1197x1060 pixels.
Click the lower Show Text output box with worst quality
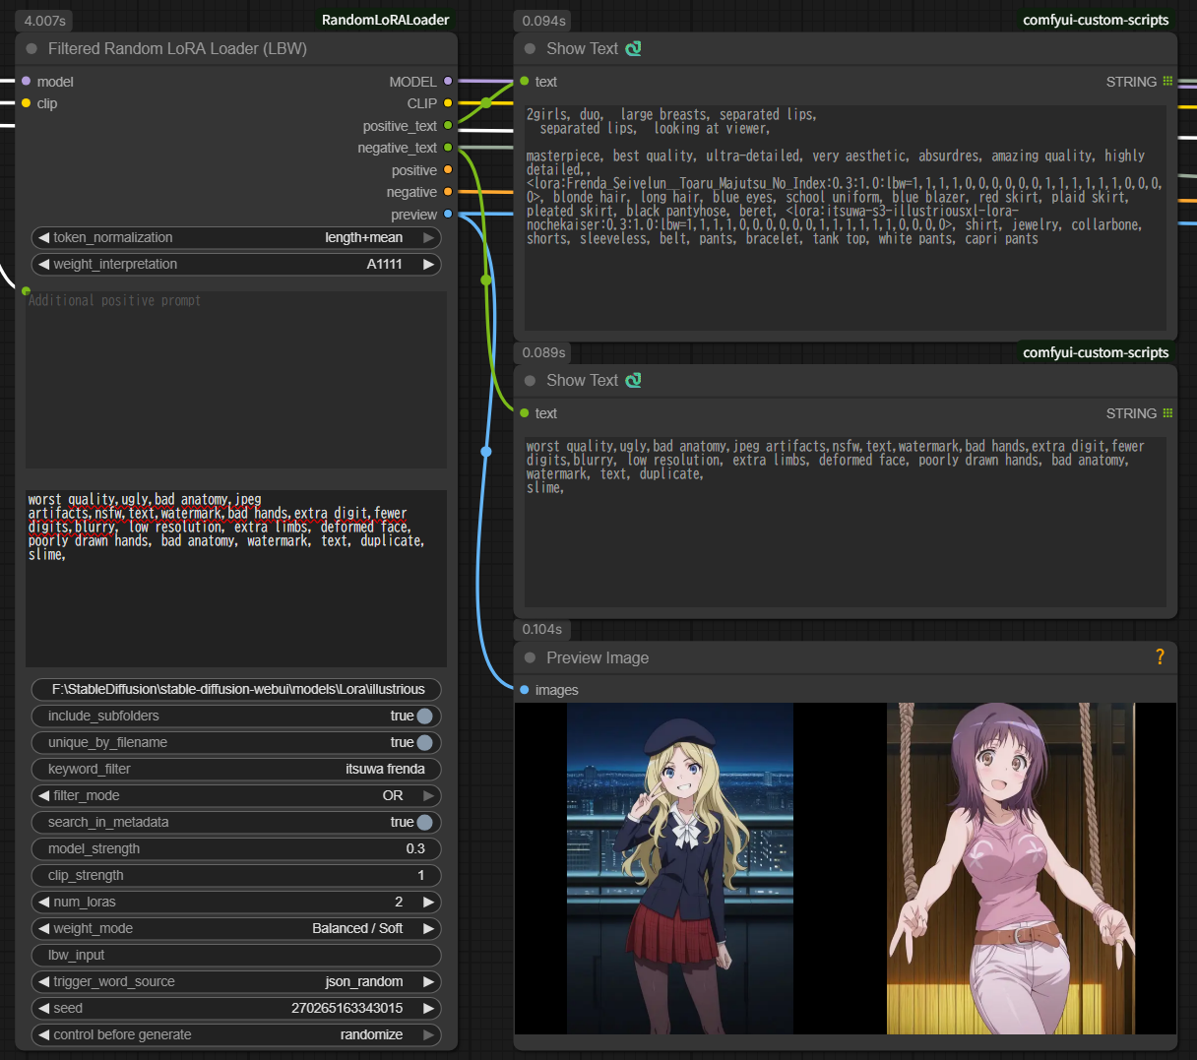[x=846, y=523]
